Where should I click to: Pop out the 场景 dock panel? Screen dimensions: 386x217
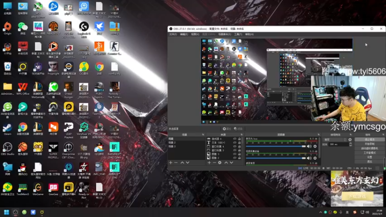click(203, 135)
